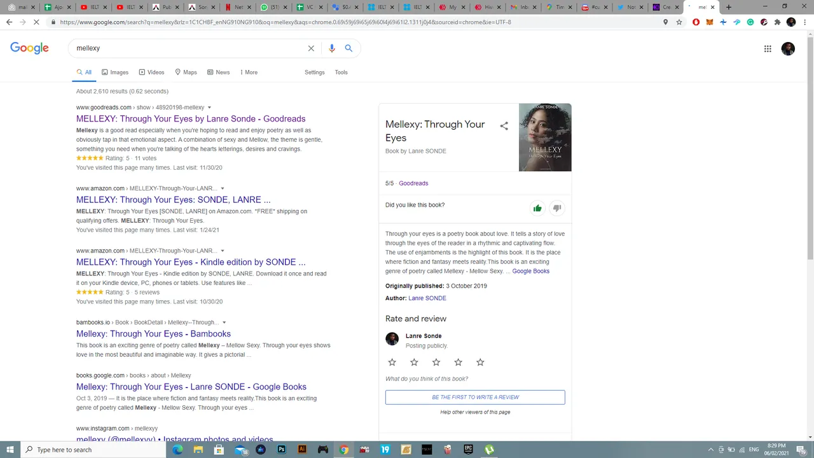Open MELLEXY: Through Your Eyes: SONDE, LANRE link
The height and width of the screenshot is (458, 814).
pos(173,200)
